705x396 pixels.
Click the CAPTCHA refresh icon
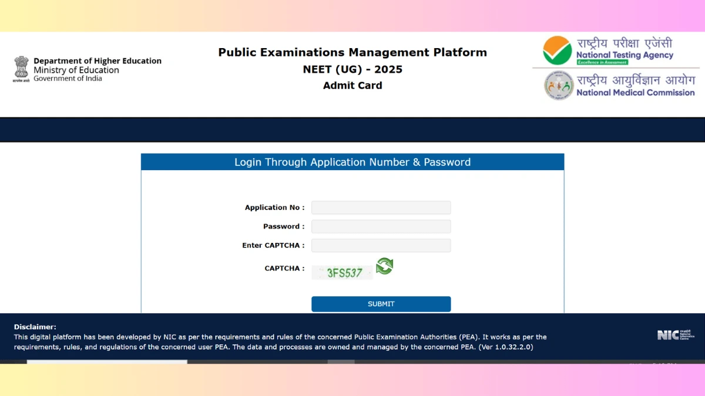click(385, 266)
